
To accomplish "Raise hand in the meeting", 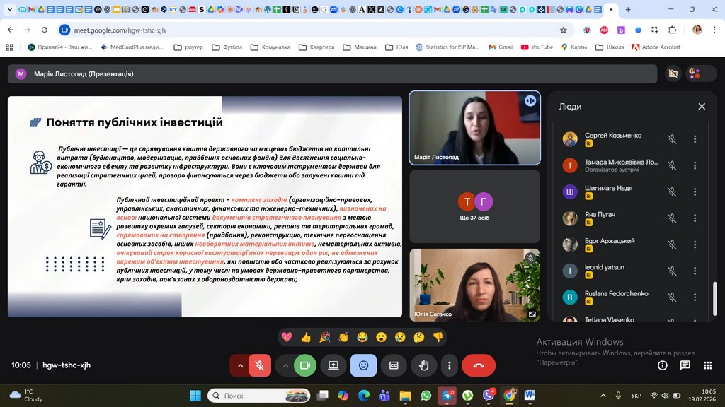I will (424, 365).
